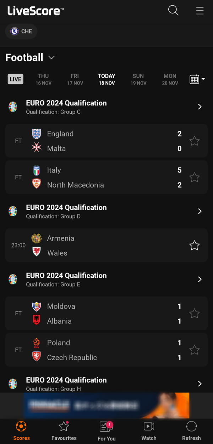Open Group E qualification chevron

click(x=200, y=280)
